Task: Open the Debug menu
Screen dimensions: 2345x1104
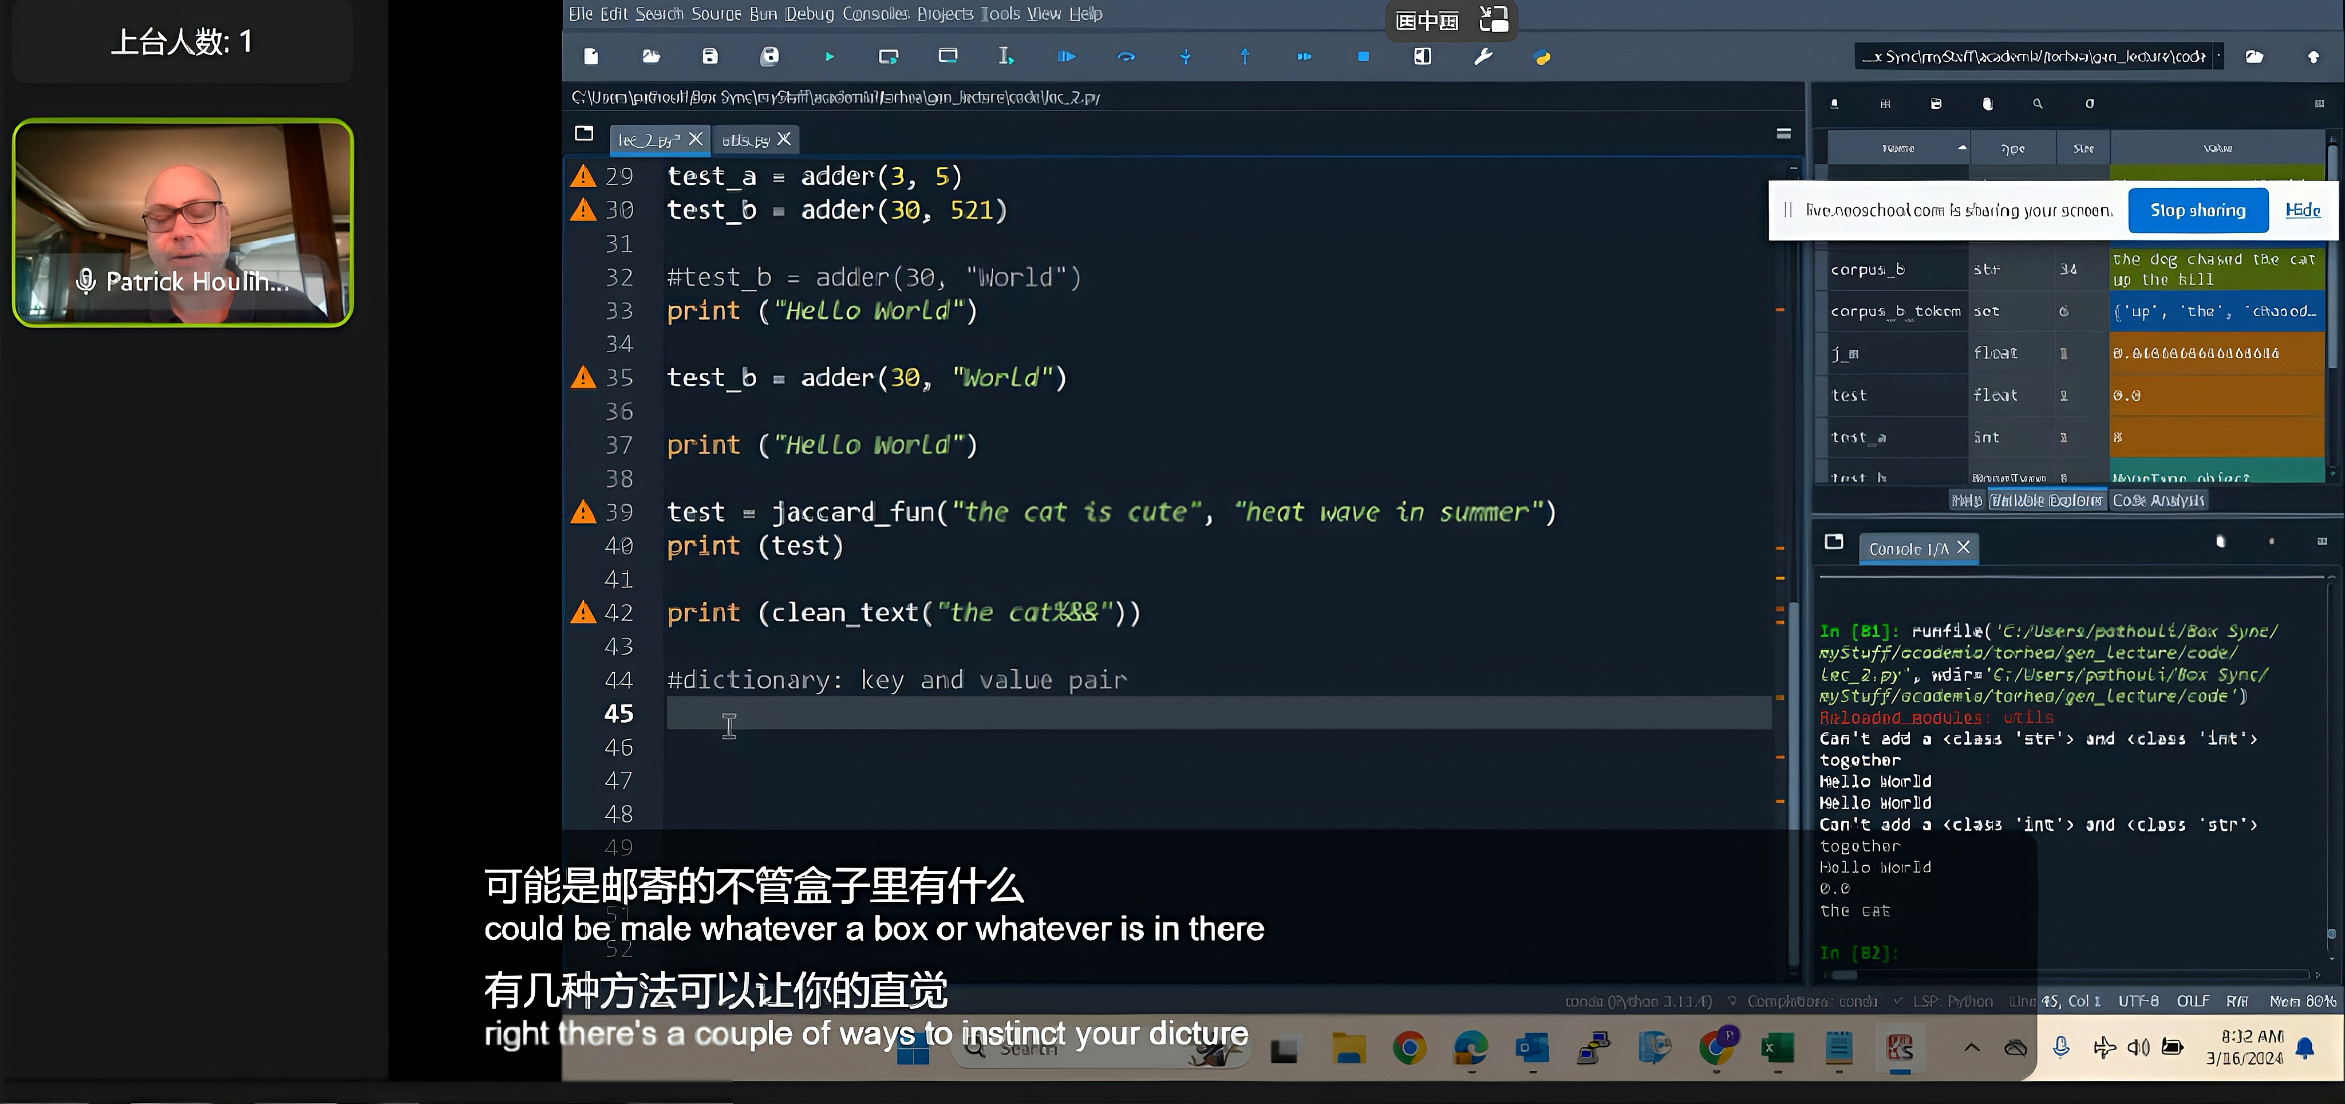Action: click(810, 14)
